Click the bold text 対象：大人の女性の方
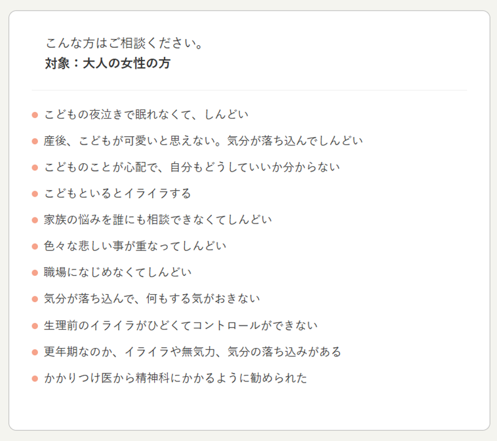Screen dimensions: 497x441 (108, 64)
